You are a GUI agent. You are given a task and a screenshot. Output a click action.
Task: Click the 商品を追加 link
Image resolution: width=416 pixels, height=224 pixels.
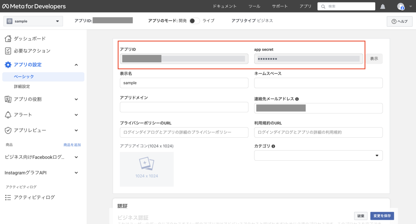[72, 145]
